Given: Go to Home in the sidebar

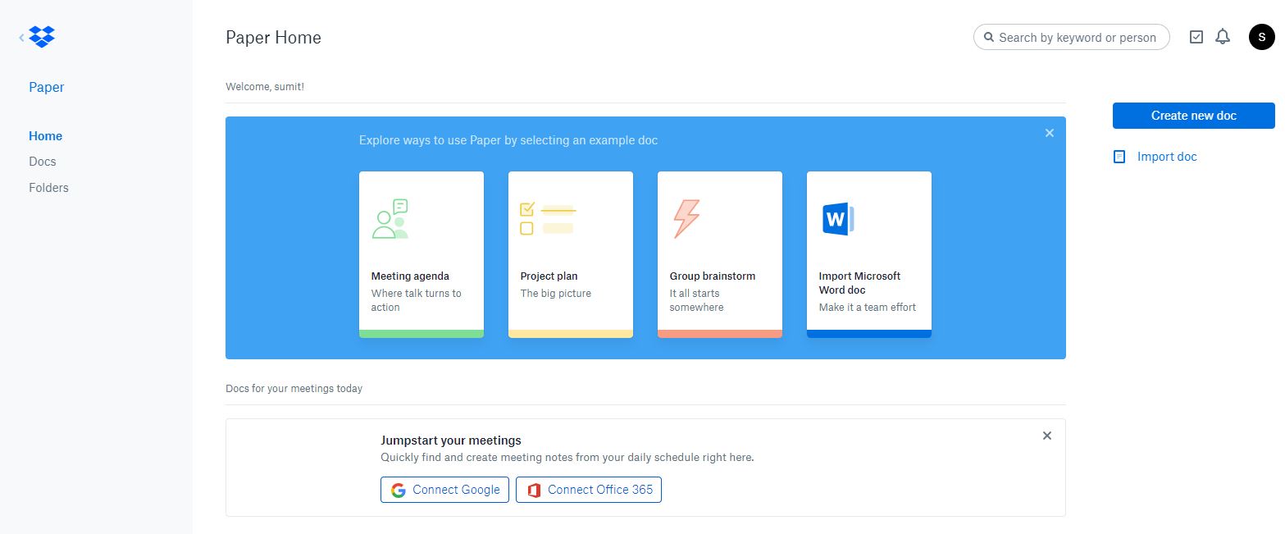Looking at the screenshot, I should (x=46, y=136).
